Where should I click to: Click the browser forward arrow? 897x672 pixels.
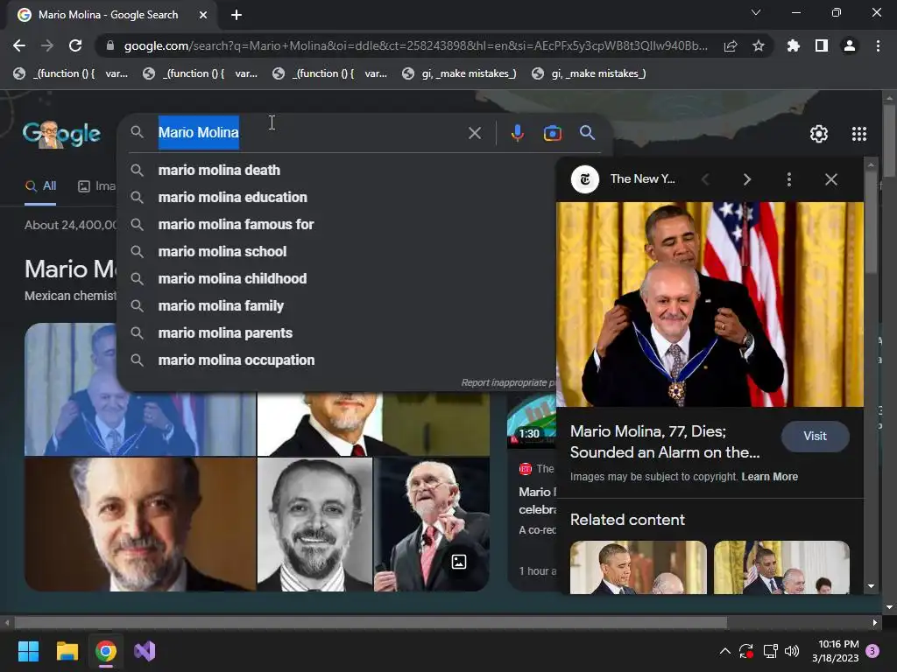pos(47,45)
